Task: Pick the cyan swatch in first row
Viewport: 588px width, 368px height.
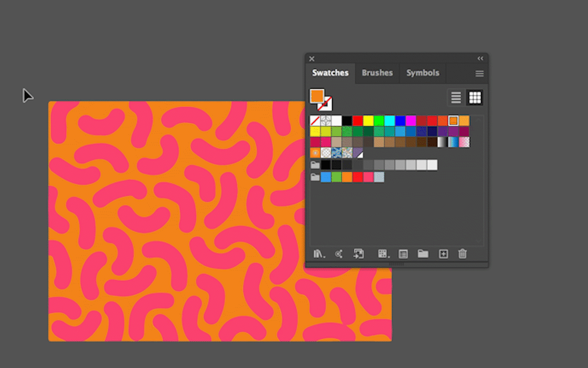Action: (390, 121)
